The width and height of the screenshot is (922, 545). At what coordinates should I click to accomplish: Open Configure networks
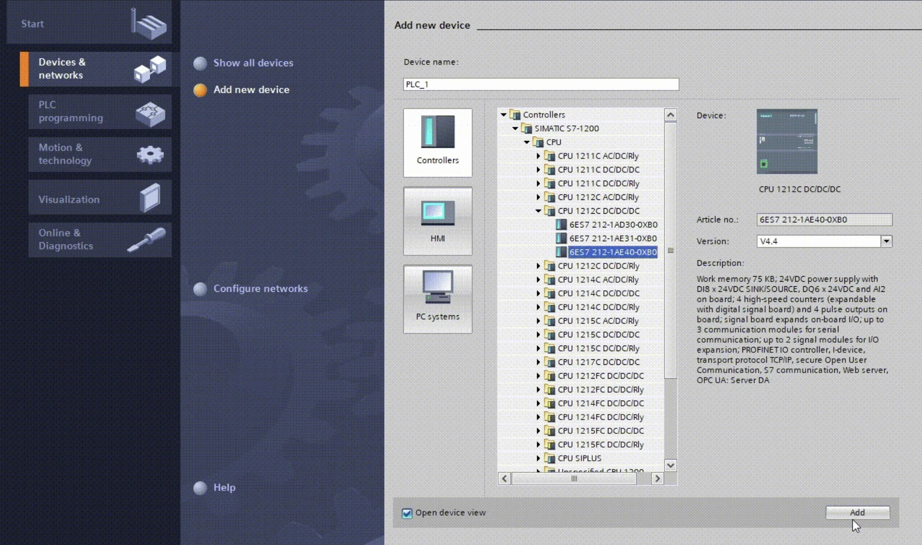[x=260, y=289]
